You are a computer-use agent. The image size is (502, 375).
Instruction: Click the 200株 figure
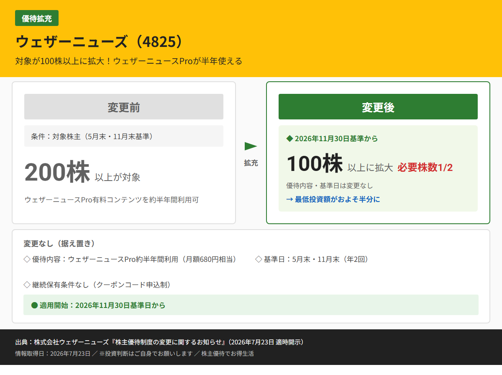(x=57, y=172)
